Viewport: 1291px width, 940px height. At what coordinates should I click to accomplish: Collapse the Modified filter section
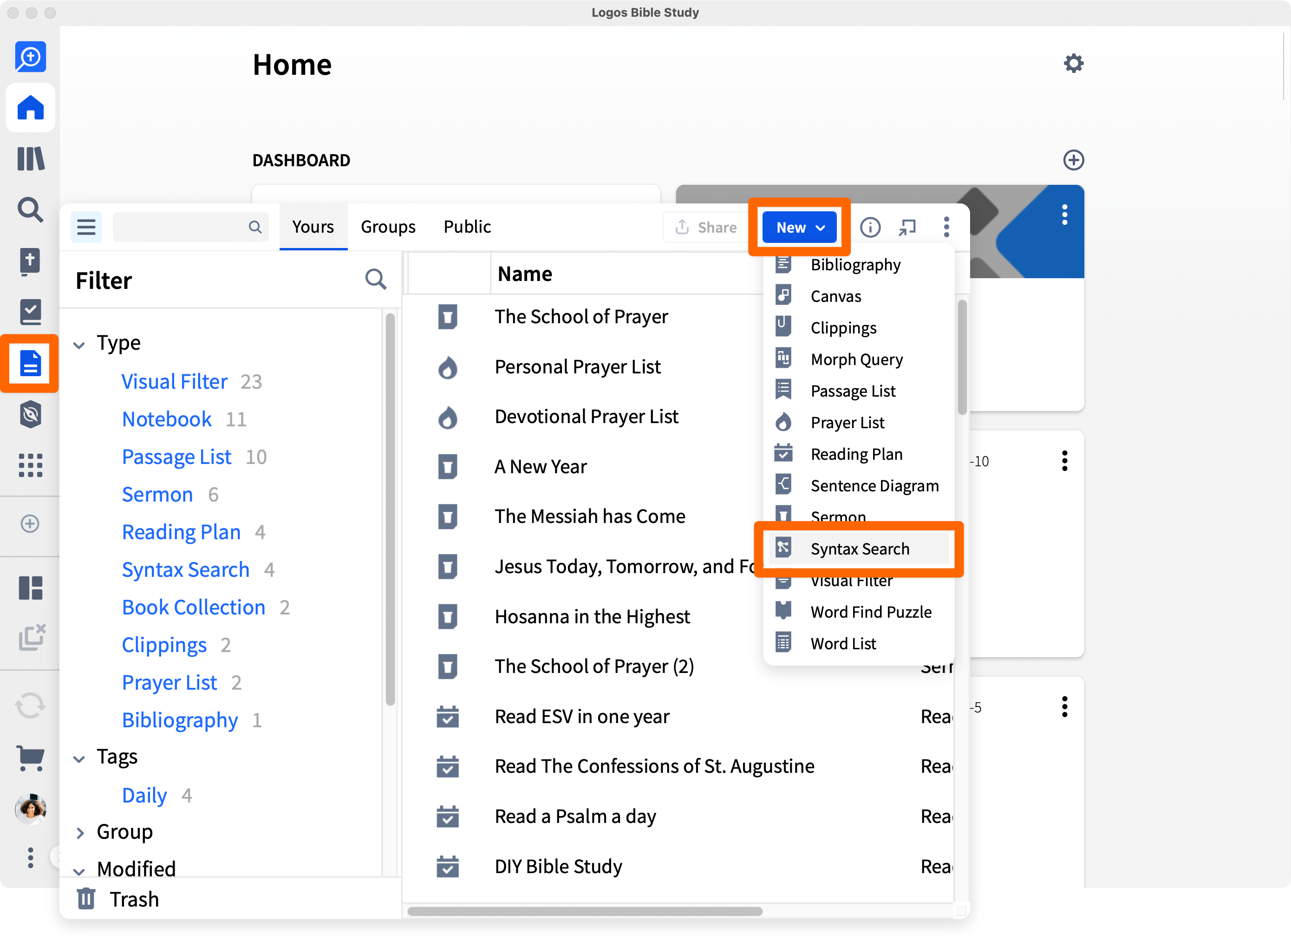(x=79, y=872)
